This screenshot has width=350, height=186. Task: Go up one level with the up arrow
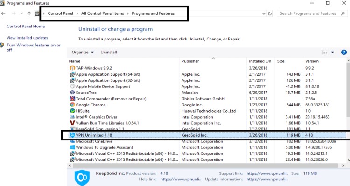(x=29, y=13)
